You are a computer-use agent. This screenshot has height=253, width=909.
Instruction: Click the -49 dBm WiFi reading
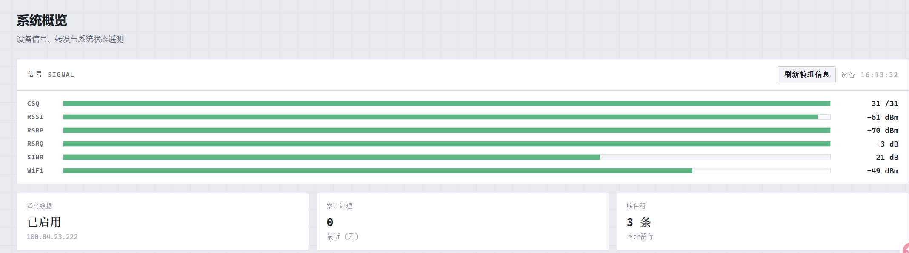[x=883, y=171]
